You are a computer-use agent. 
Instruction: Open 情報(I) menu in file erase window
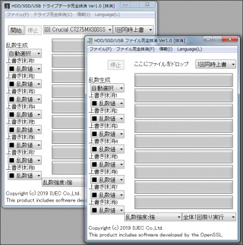[x=166, y=49]
